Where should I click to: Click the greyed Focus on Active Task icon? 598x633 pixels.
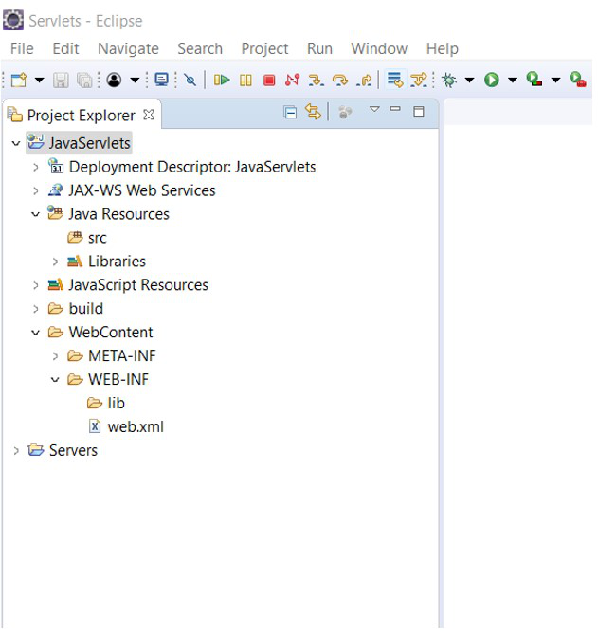pos(345,112)
